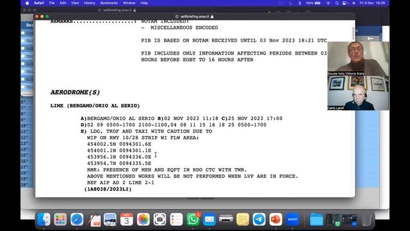Click LIME (BERGAMO/ORIO AL SERIO) heading
This screenshot has height=231, width=410.
95,105
